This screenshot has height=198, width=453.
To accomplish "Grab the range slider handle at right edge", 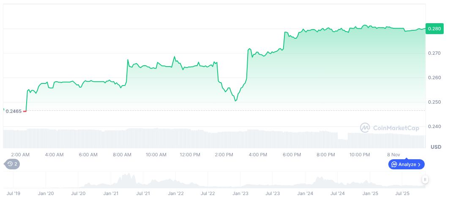I will [x=425, y=179].
